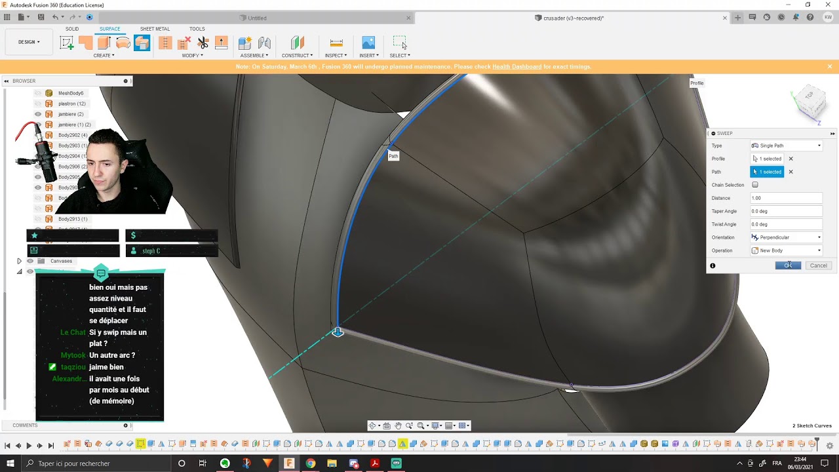Select the Trim scissors tool
The image size is (839, 472).
pos(203,43)
